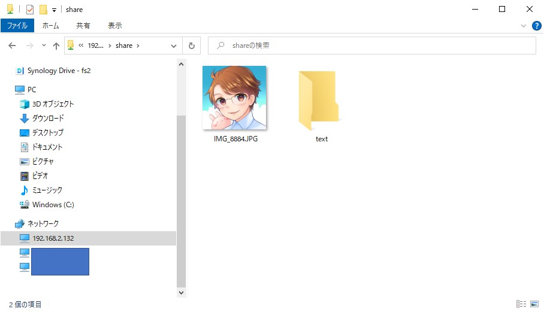Minimize the share window
This screenshot has height=312, width=544.
coord(475,10)
